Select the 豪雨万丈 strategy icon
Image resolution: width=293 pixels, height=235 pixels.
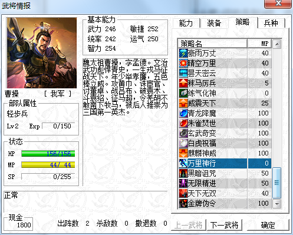coord(183,53)
